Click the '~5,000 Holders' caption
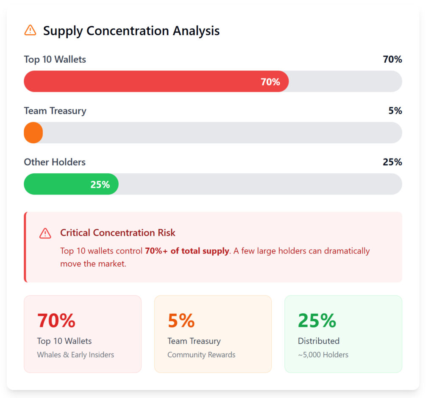Screen dimensions: 434x398 pos(323,355)
